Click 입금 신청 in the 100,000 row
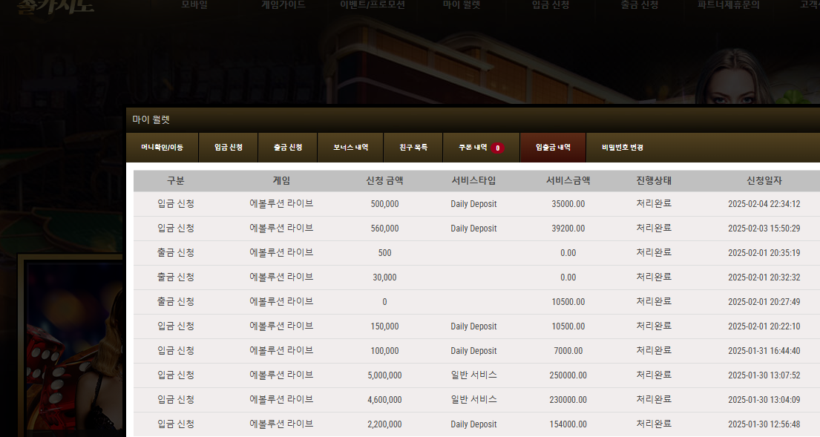The height and width of the screenshot is (437, 820). [x=176, y=350]
